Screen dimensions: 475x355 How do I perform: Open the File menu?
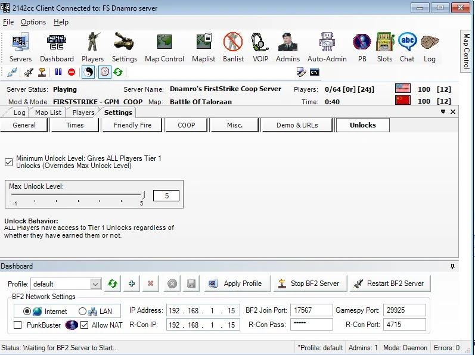pos(8,22)
